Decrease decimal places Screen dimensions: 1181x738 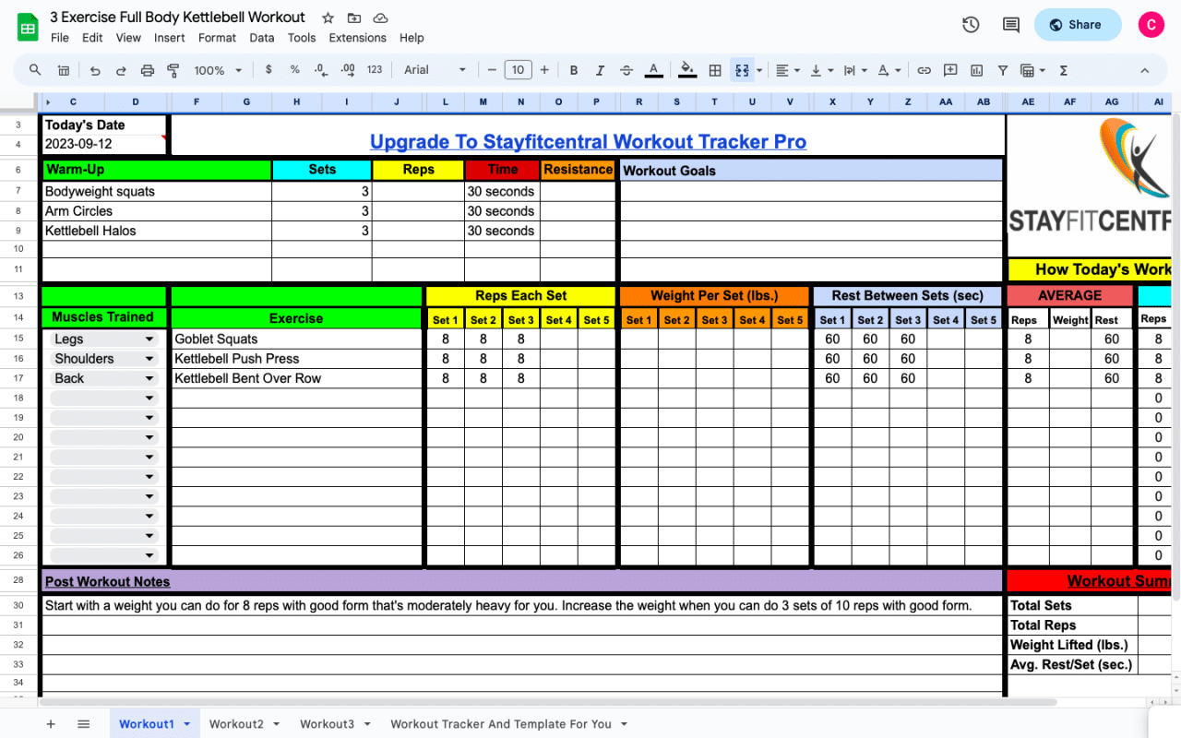click(320, 70)
